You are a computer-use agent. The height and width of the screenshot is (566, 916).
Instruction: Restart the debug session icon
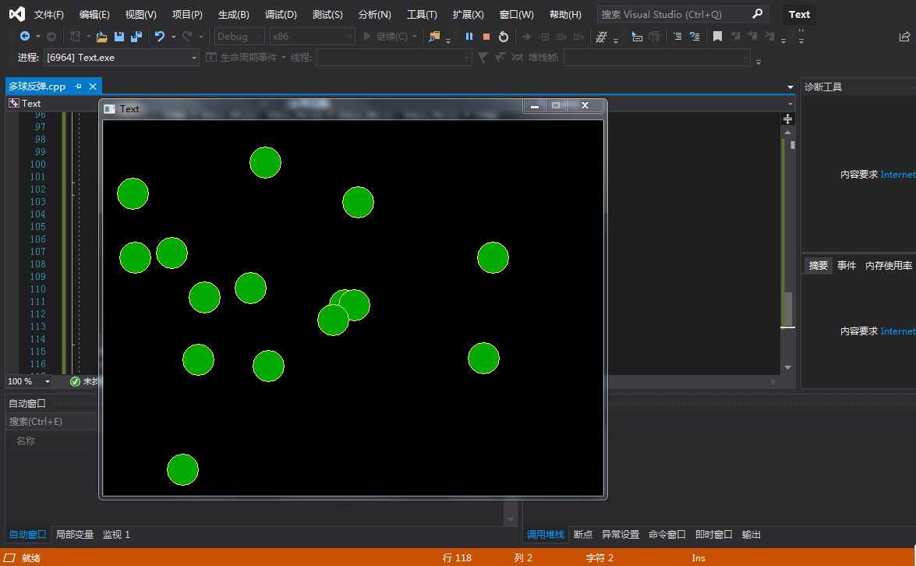[503, 36]
